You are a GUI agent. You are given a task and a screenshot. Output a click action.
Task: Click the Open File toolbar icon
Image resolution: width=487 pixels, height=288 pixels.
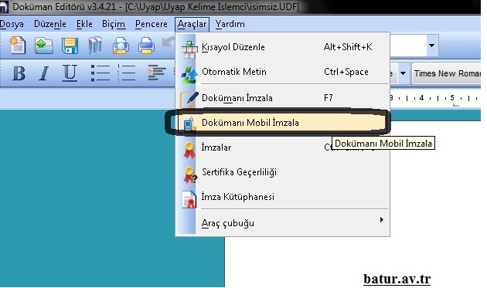[x=43, y=46]
